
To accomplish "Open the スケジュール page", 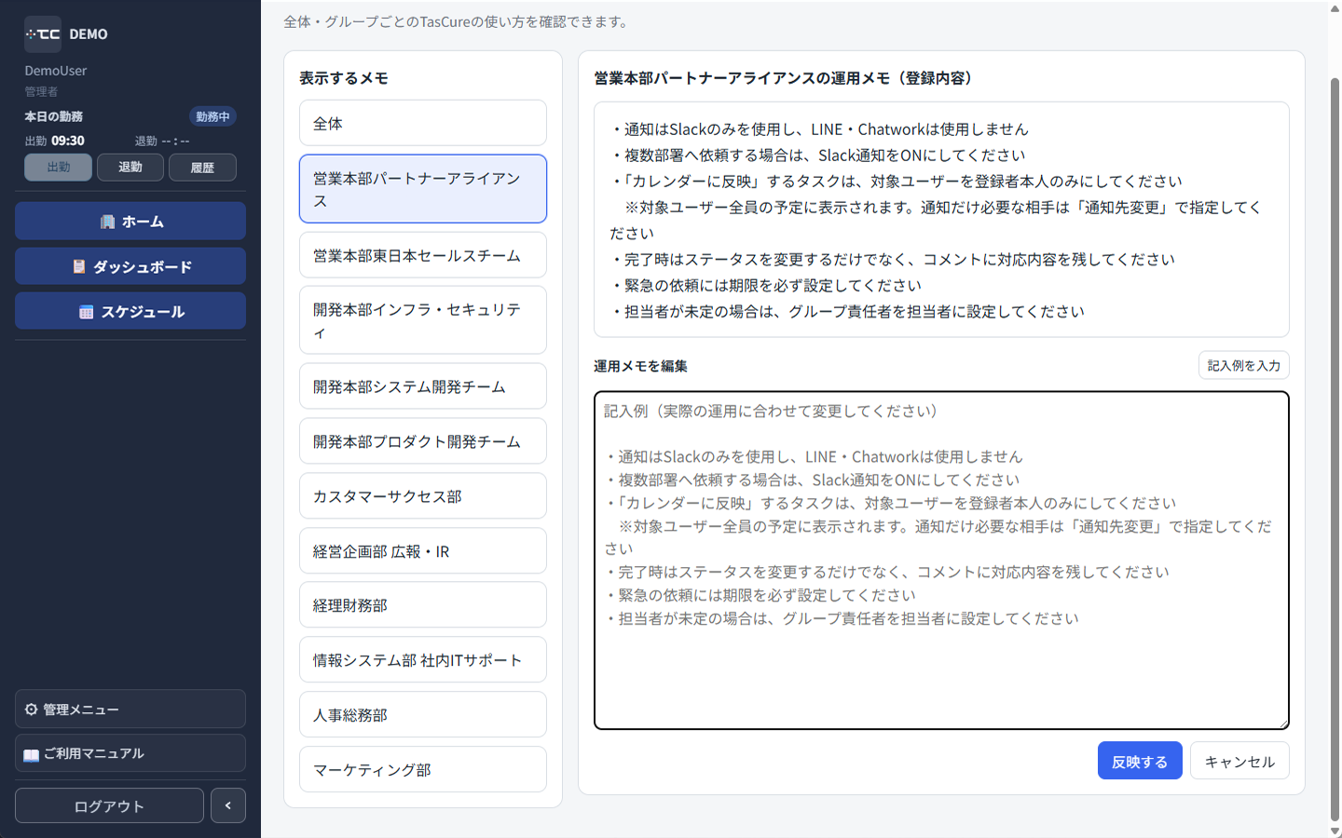I will pos(130,311).
